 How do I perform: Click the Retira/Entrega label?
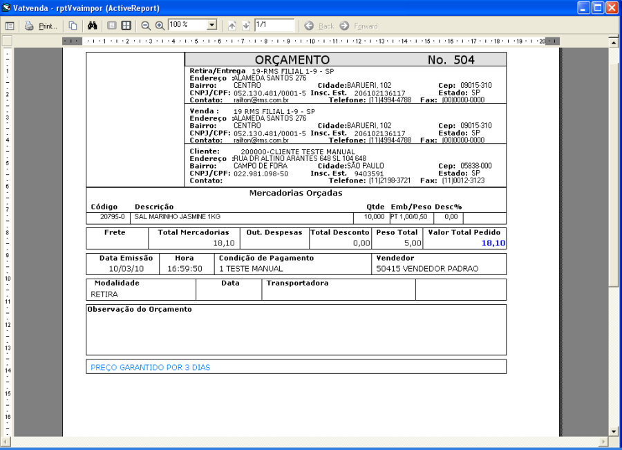[x=218, y=71]
